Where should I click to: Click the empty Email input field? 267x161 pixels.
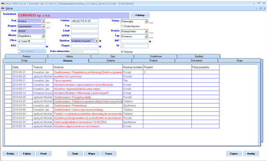[x=84, y=31]
